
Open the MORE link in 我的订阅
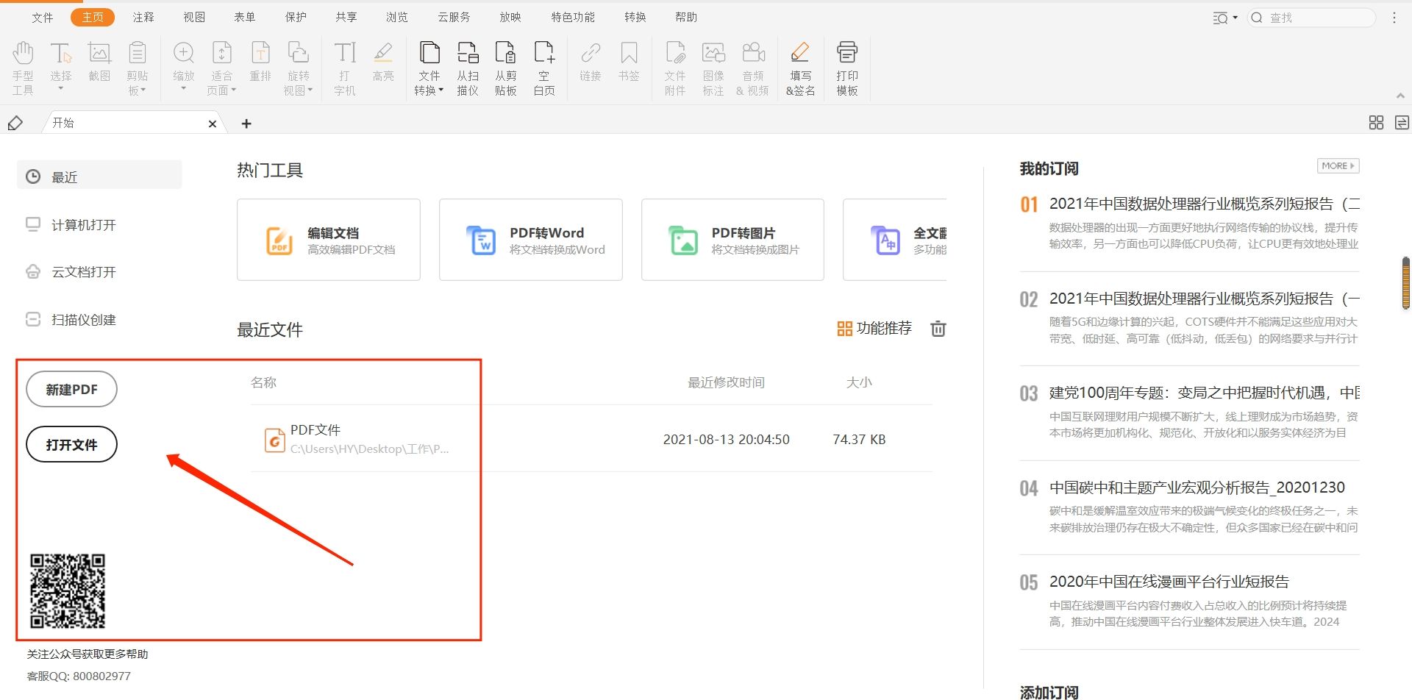1338,165
